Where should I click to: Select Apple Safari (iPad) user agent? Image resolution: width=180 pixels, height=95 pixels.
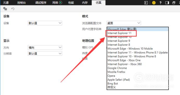coord(138,80)
